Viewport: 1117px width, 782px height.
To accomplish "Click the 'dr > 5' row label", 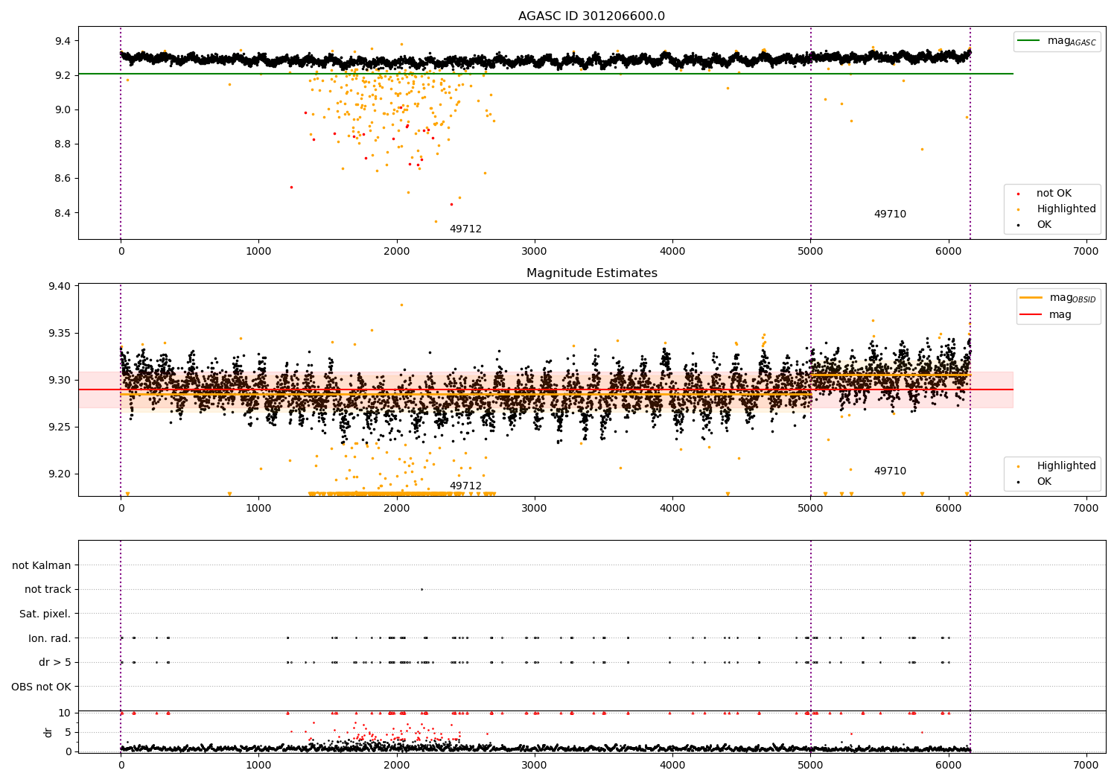I will click(x=55, y=663).
